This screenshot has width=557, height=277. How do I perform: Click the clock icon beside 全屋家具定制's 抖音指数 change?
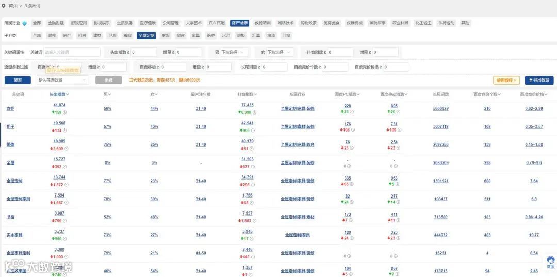[x=252, y=257]
